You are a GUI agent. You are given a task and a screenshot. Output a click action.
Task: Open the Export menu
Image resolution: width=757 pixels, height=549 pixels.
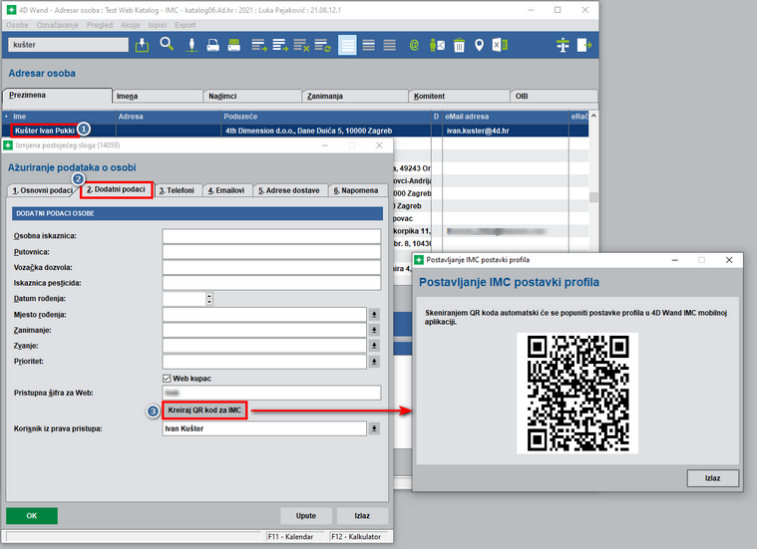[x=185, y=25]
